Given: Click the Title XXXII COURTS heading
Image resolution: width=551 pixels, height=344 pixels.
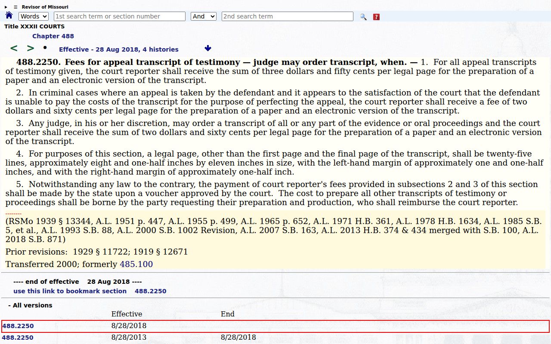Looking at the screenshot, I should click(34, 27).
